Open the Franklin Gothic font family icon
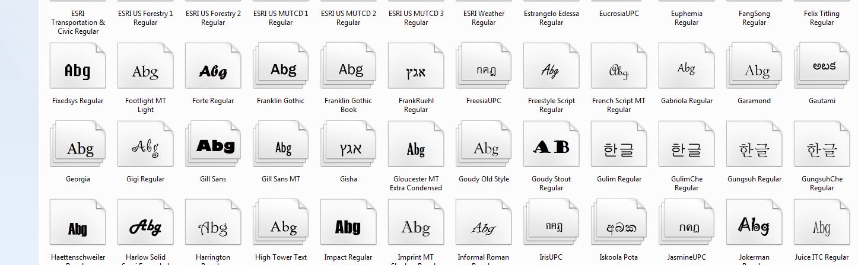 [281, 66]
